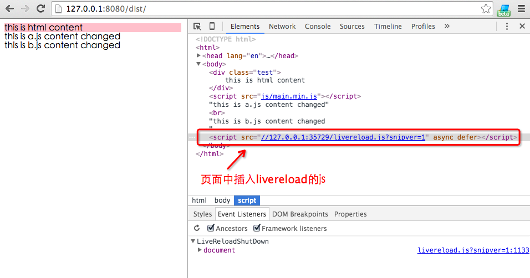Bookmark this page with the star icon

486,9
